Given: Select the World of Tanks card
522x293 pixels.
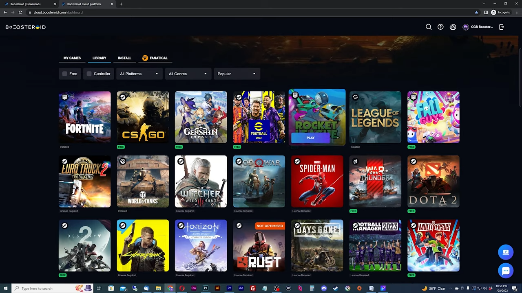Looking at the screenshot, I should pos(143,181).
